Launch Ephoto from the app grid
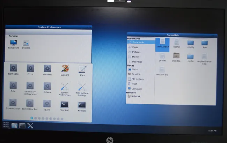 coord(47,88)
